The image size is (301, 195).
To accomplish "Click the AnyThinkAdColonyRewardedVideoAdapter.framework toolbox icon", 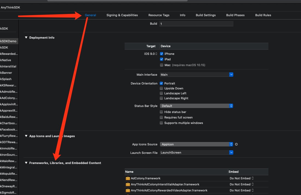I will [128, 190].
